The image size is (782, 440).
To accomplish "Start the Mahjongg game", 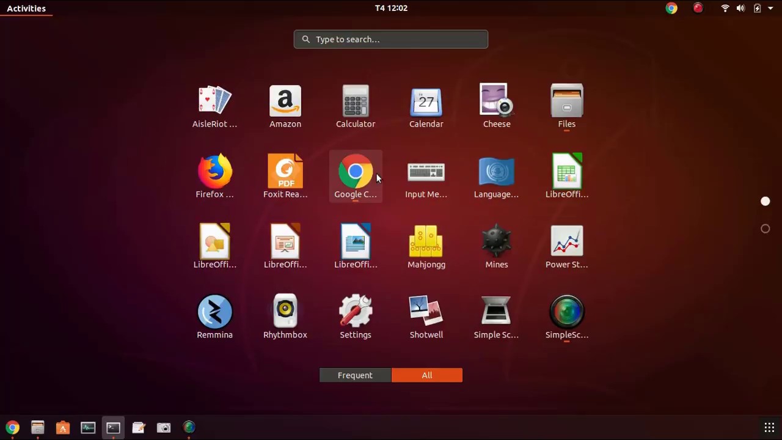I will pyautogui.click(x=426, y=248).
